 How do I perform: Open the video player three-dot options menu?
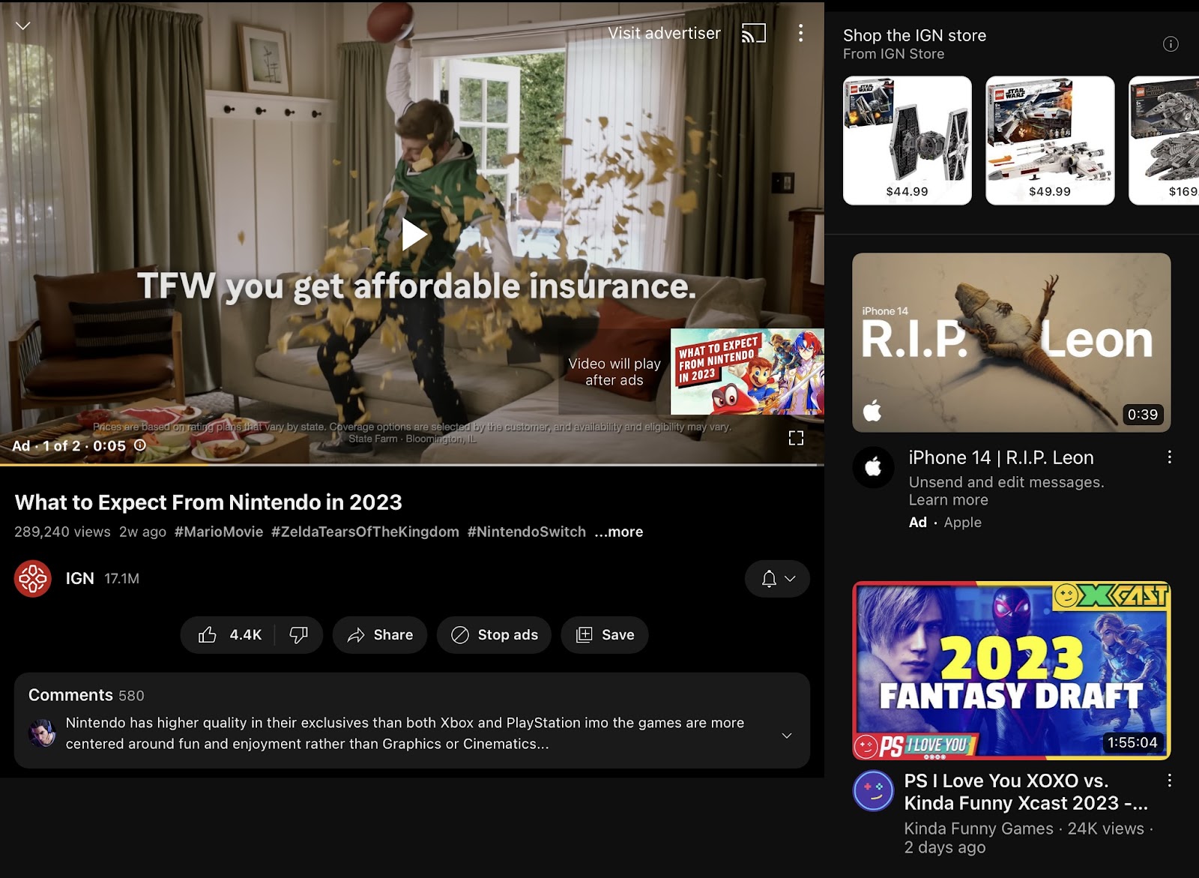(x=800, y=33)
